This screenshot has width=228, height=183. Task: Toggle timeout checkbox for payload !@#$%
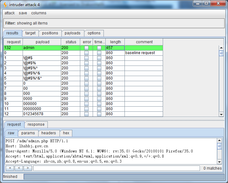(99, 63)
